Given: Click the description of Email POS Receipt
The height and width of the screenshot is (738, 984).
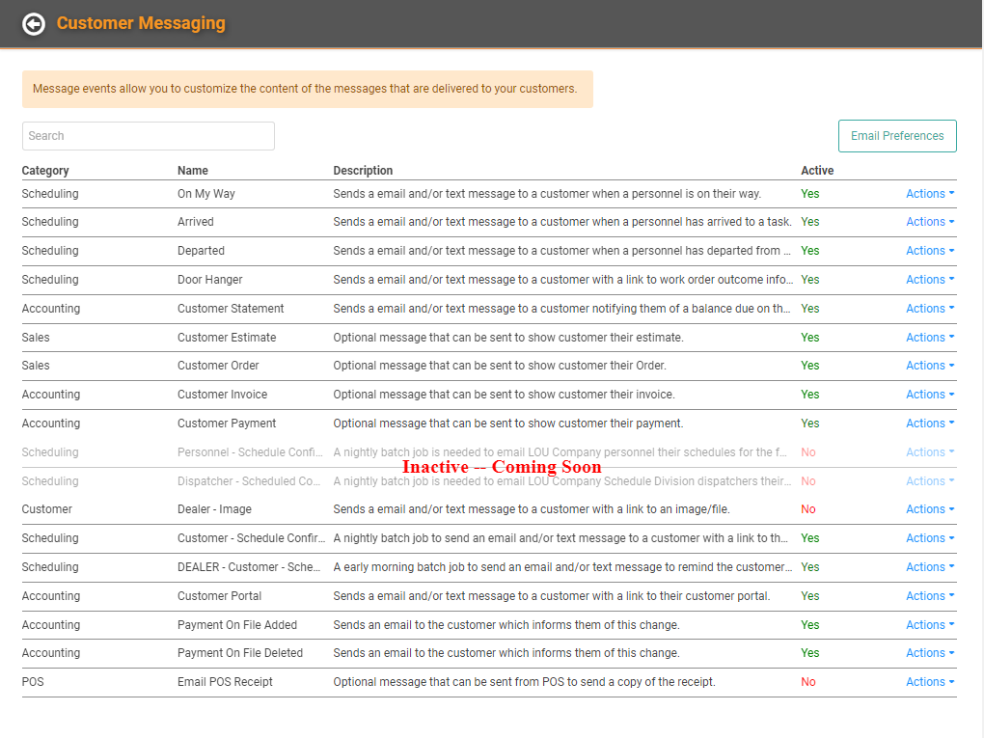Looking at the screenshot, I should [524, 682].
